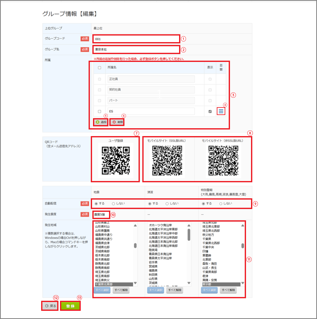Viewport: 317px width, 319px height.
Task: Click the 追加 (add) affiliation button
Action: 101,122
